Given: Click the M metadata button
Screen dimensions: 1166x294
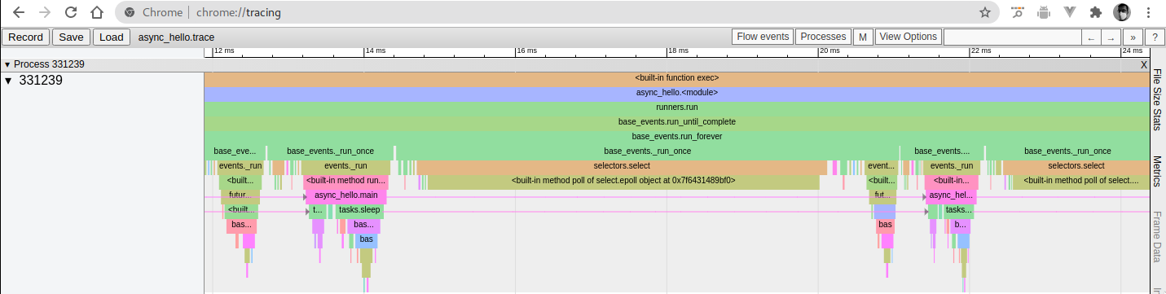Looking at the screenshot, I should pyautogui.click(x=863, y=37).
